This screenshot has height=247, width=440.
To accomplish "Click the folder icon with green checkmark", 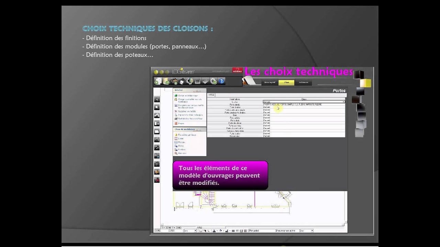I will coord(166,82).
